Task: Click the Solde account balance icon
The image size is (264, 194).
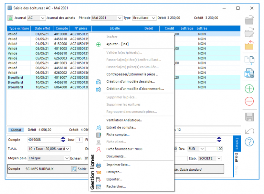Action: coord(74,169)
